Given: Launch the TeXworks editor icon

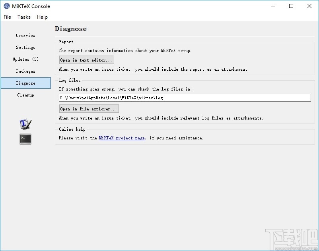Looking at the screenshot, I should (x=25, y=124).
